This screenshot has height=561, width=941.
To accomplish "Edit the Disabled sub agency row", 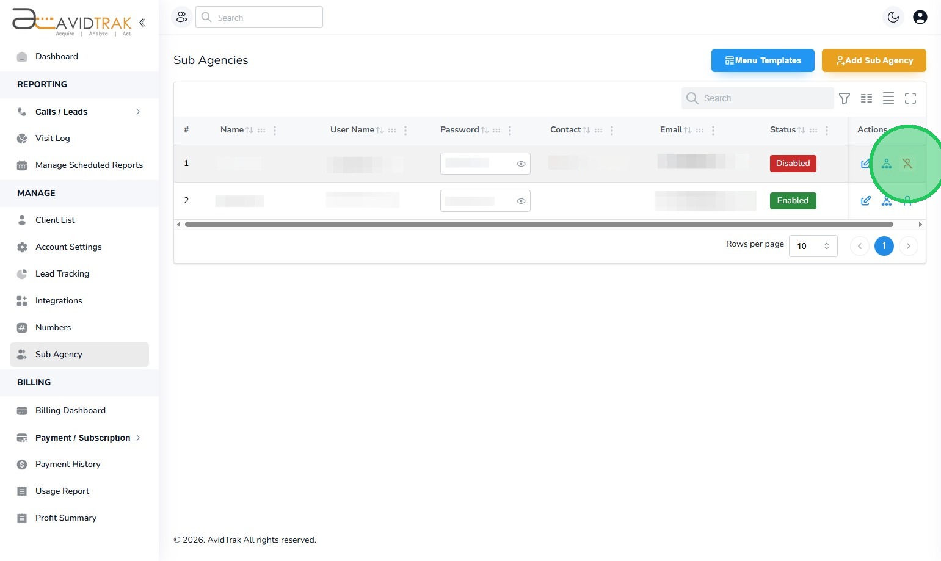I will pos(865,164).
